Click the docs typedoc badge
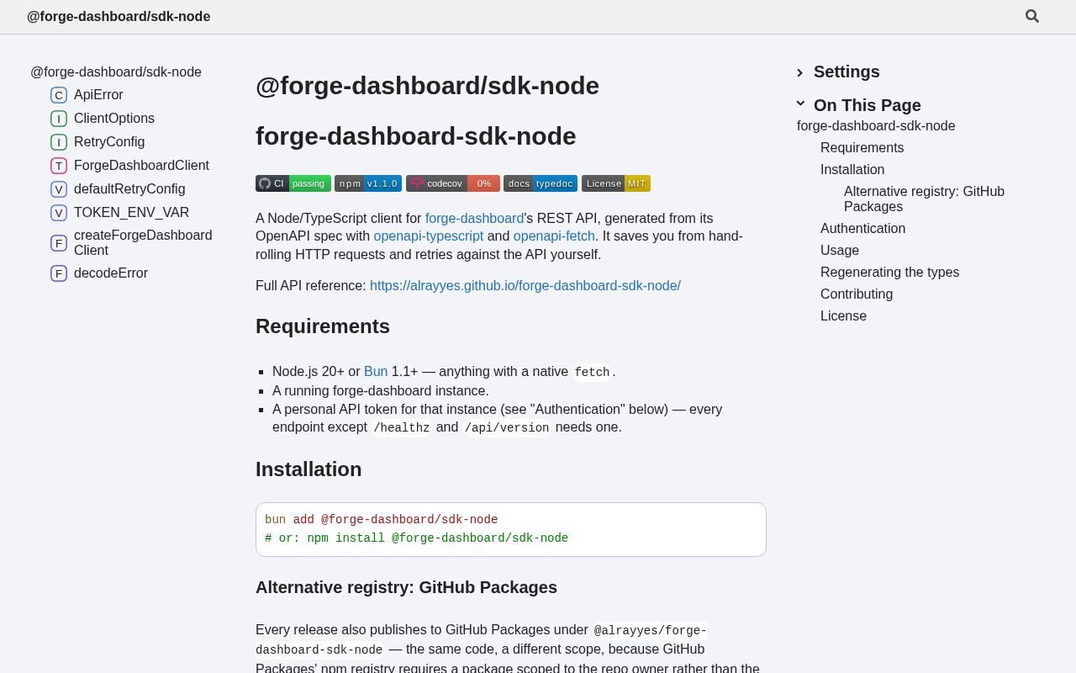Screen dimensions: 1076x673 pos(541,183)
